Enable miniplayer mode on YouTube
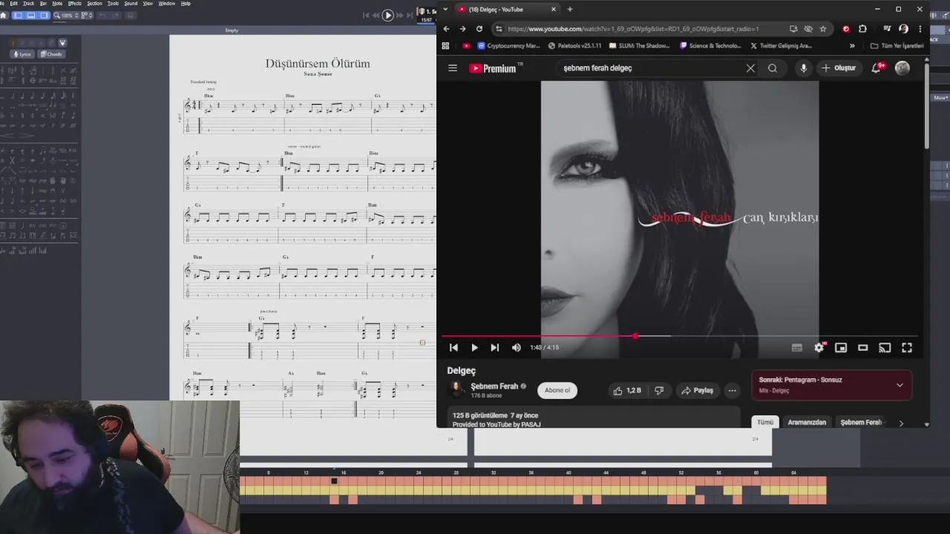 (841, 347)
